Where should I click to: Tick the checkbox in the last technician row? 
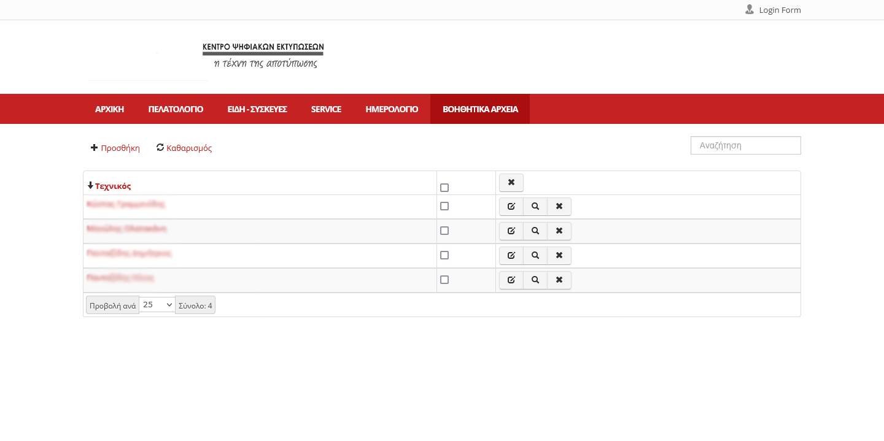coord(444,280)
